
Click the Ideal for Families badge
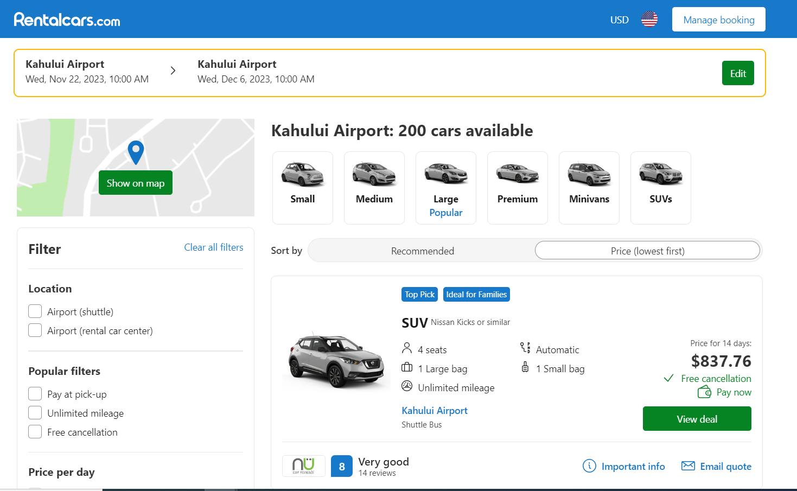pos(476,295)
